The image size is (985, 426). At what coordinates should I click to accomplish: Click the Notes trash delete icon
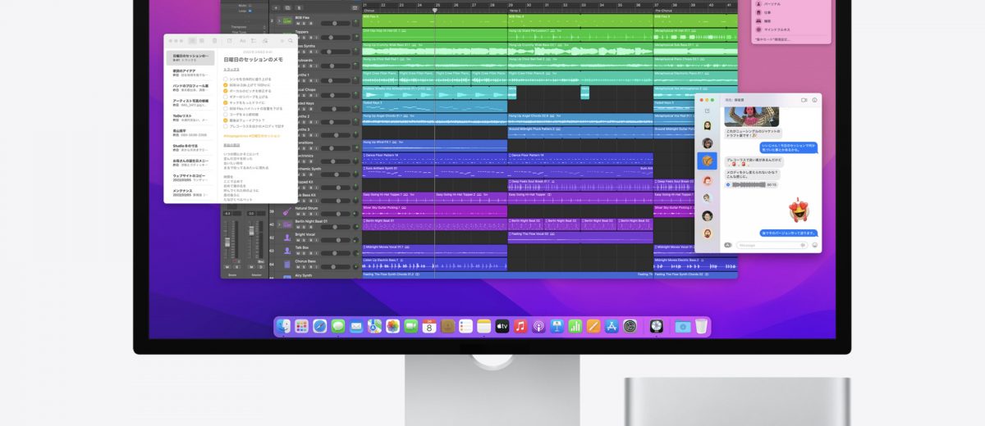[214, 39]
